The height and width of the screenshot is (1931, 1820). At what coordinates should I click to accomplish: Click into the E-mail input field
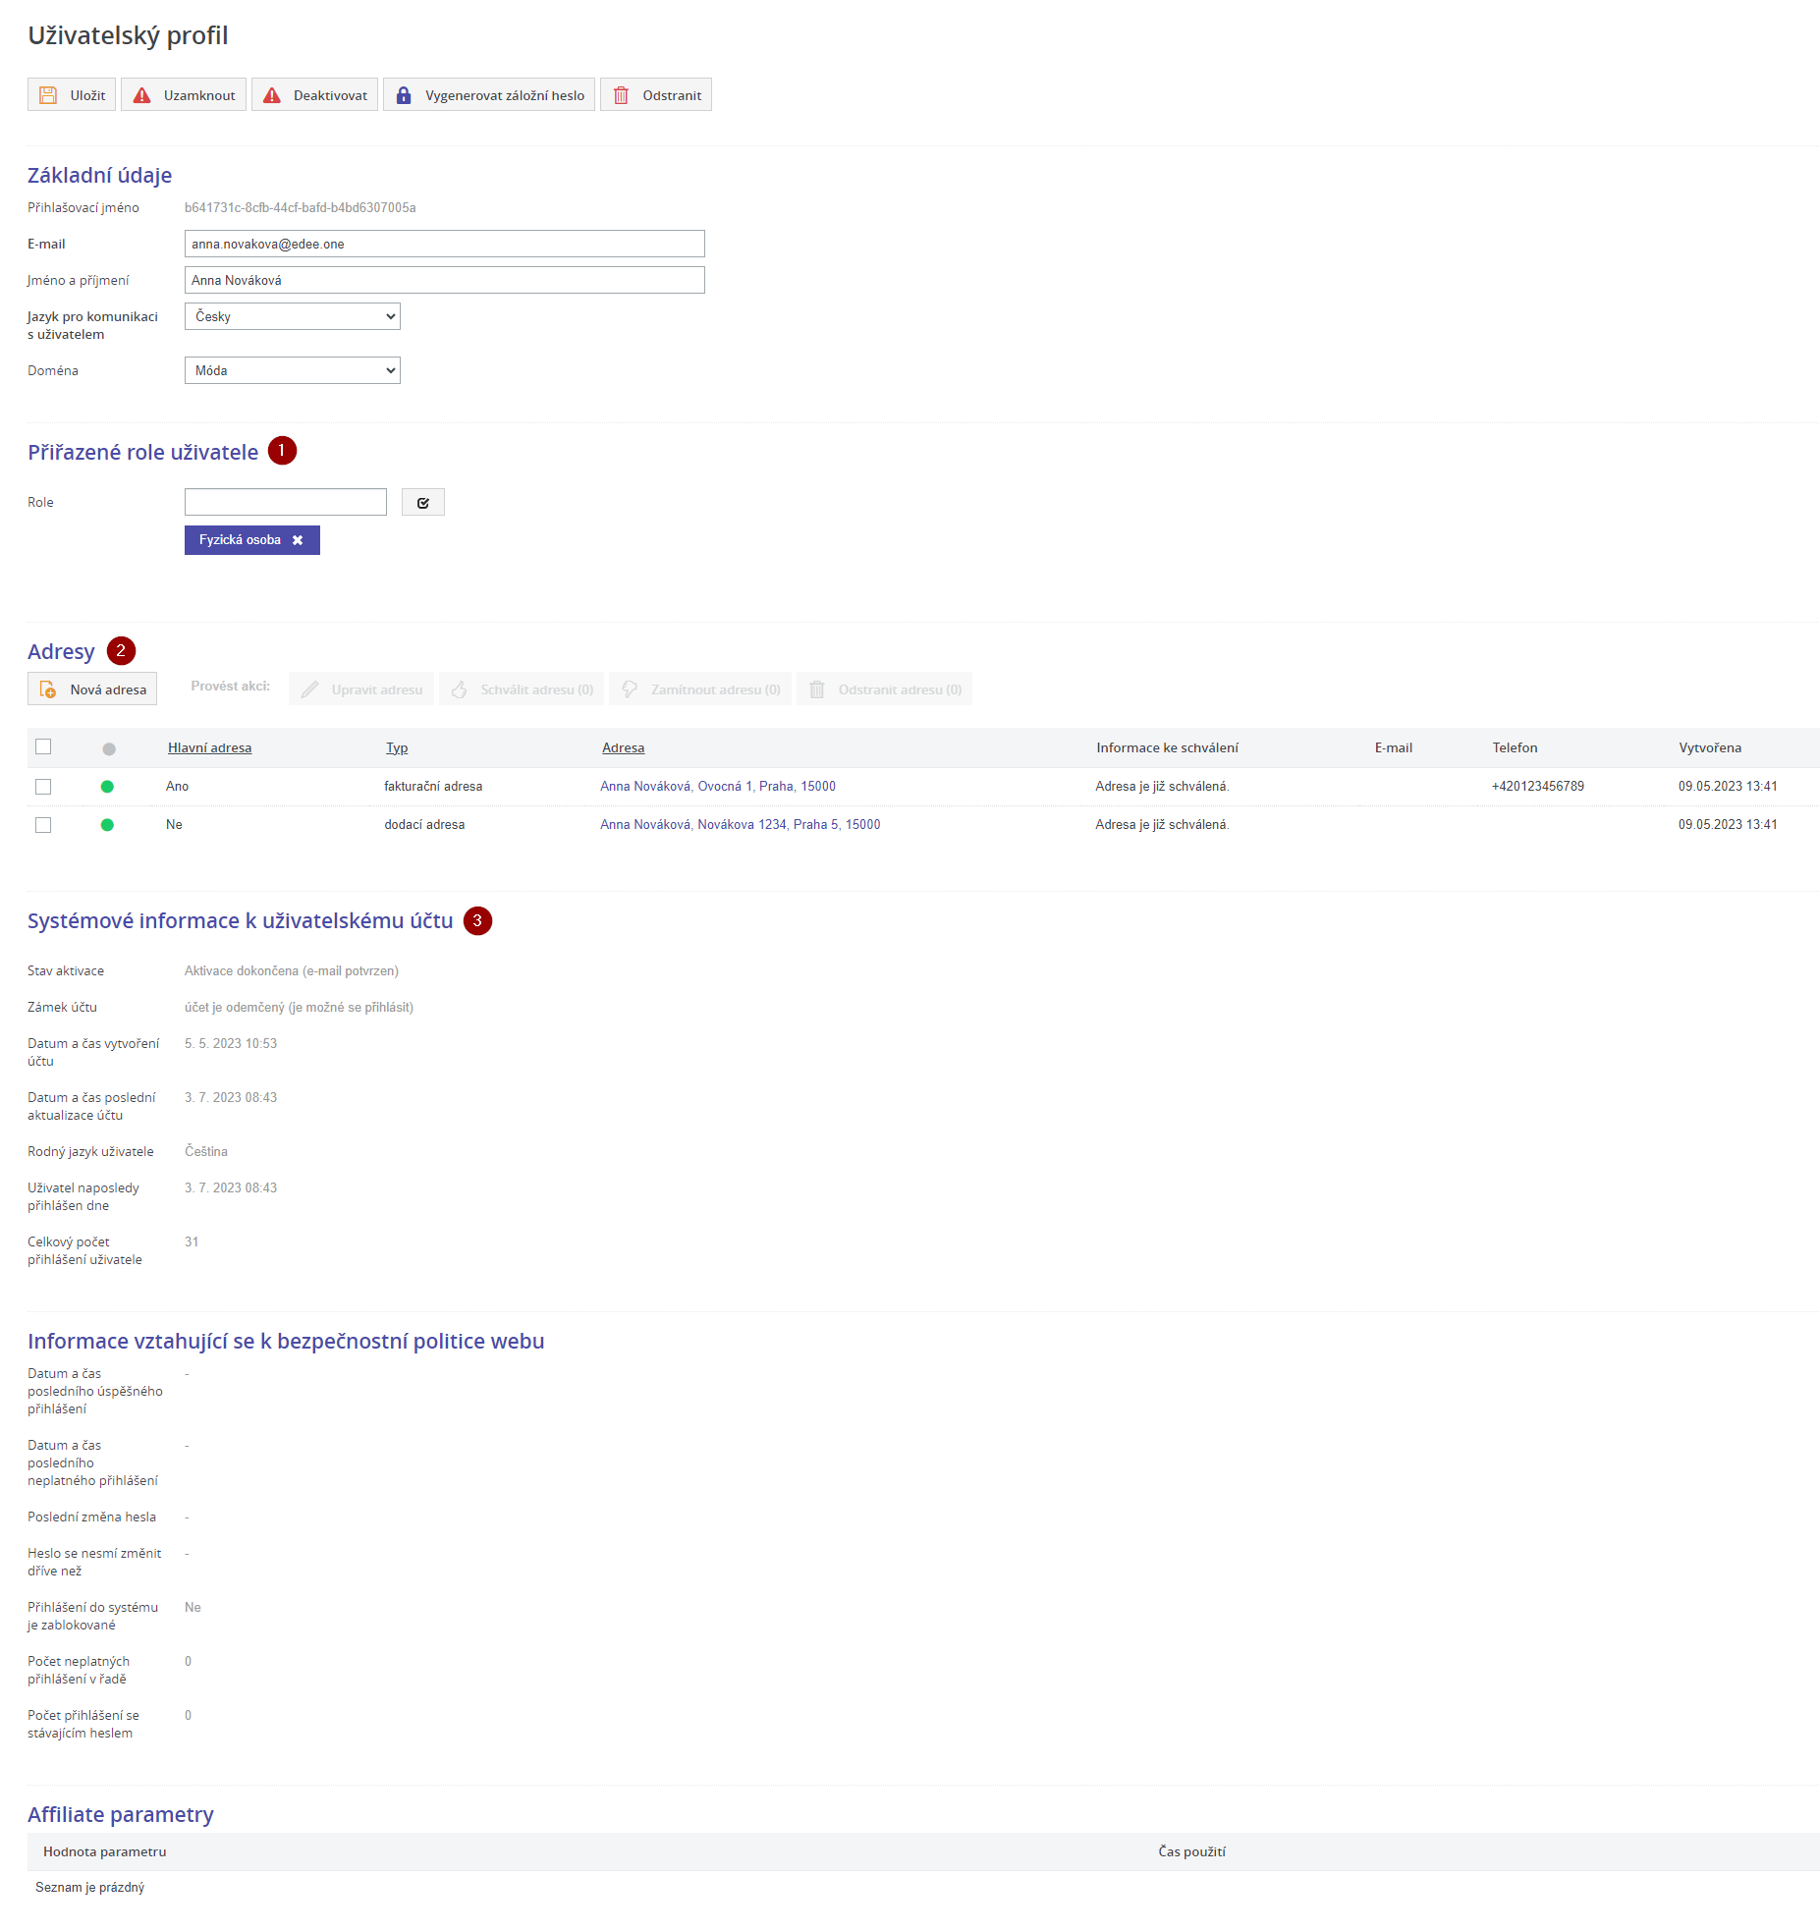pyautogui.click(x=444, y=244)
